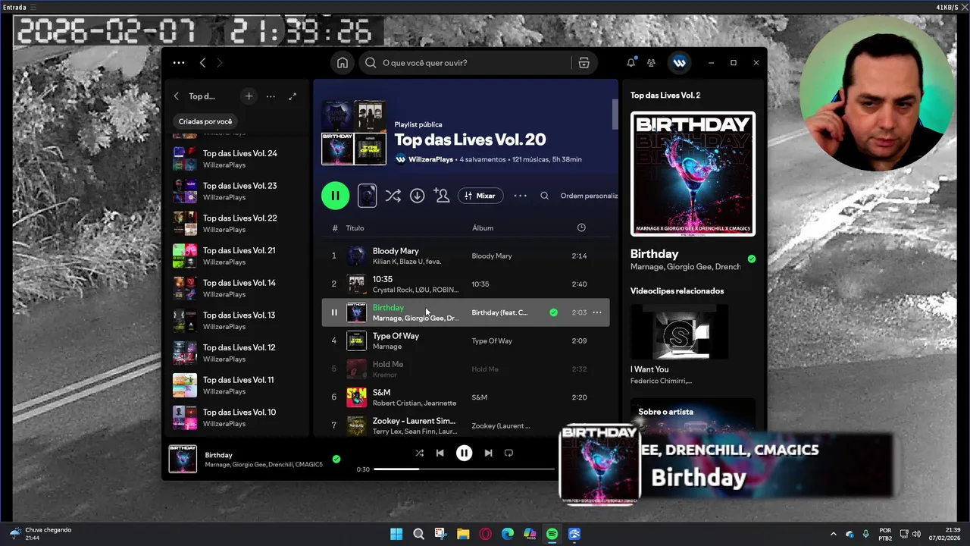Pause the playlist with the green button
The width and height of the screenshot is (970, 546).
click(x=335, y=196)
